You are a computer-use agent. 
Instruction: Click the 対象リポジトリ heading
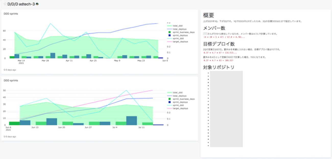point(219,67)
